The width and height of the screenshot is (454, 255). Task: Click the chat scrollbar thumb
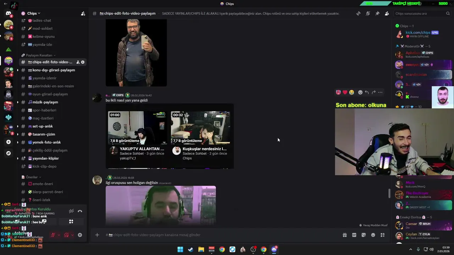tap(389, 193)
